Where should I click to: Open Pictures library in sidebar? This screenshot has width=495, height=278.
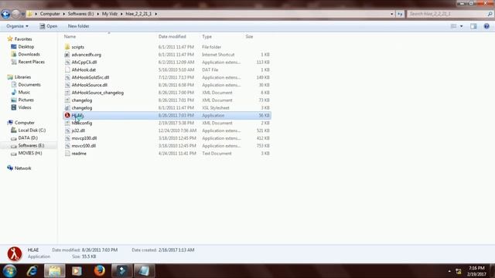[x=26, y=100]
